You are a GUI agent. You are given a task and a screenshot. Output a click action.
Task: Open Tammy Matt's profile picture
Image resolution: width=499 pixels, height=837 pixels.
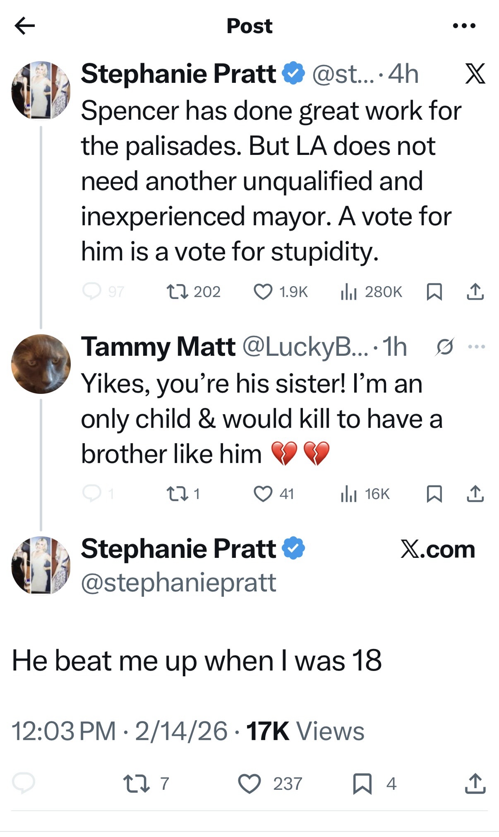point(41,364)
